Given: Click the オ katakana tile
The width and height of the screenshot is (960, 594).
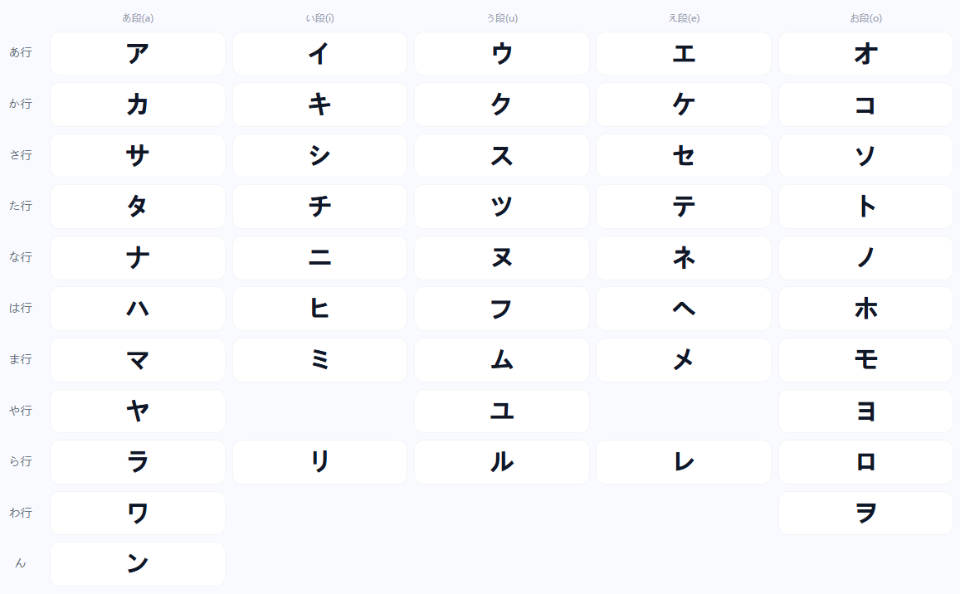Looking at the screenshot, I should click(x=865, y=53).
